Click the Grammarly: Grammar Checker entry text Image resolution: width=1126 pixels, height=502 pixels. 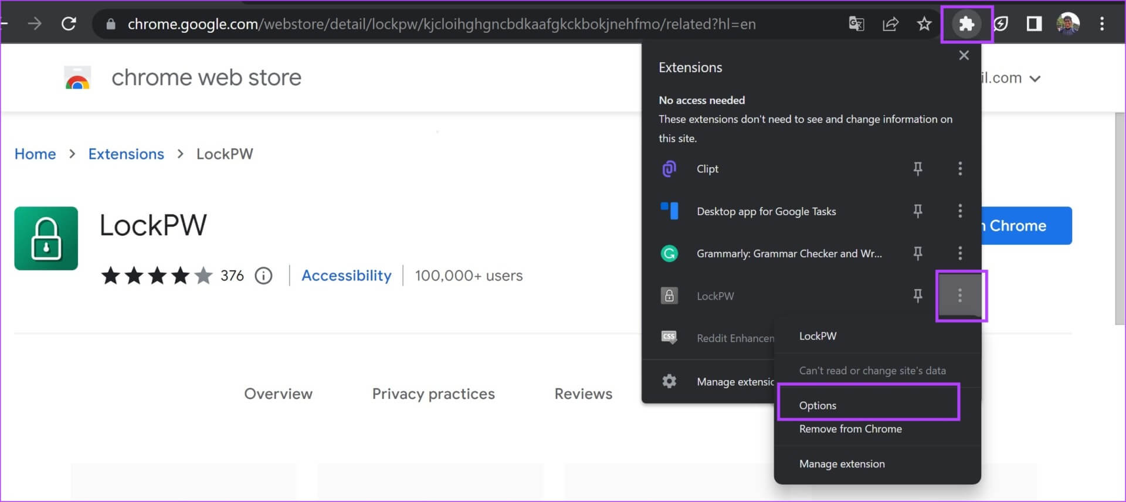pyautogui.click(x=789, y=253)
